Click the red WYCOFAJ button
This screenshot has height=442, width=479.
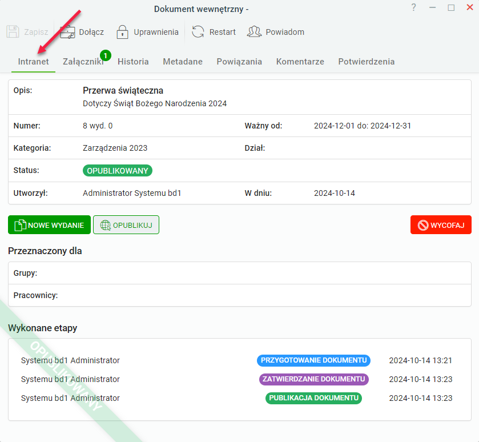tap(441, 225)
